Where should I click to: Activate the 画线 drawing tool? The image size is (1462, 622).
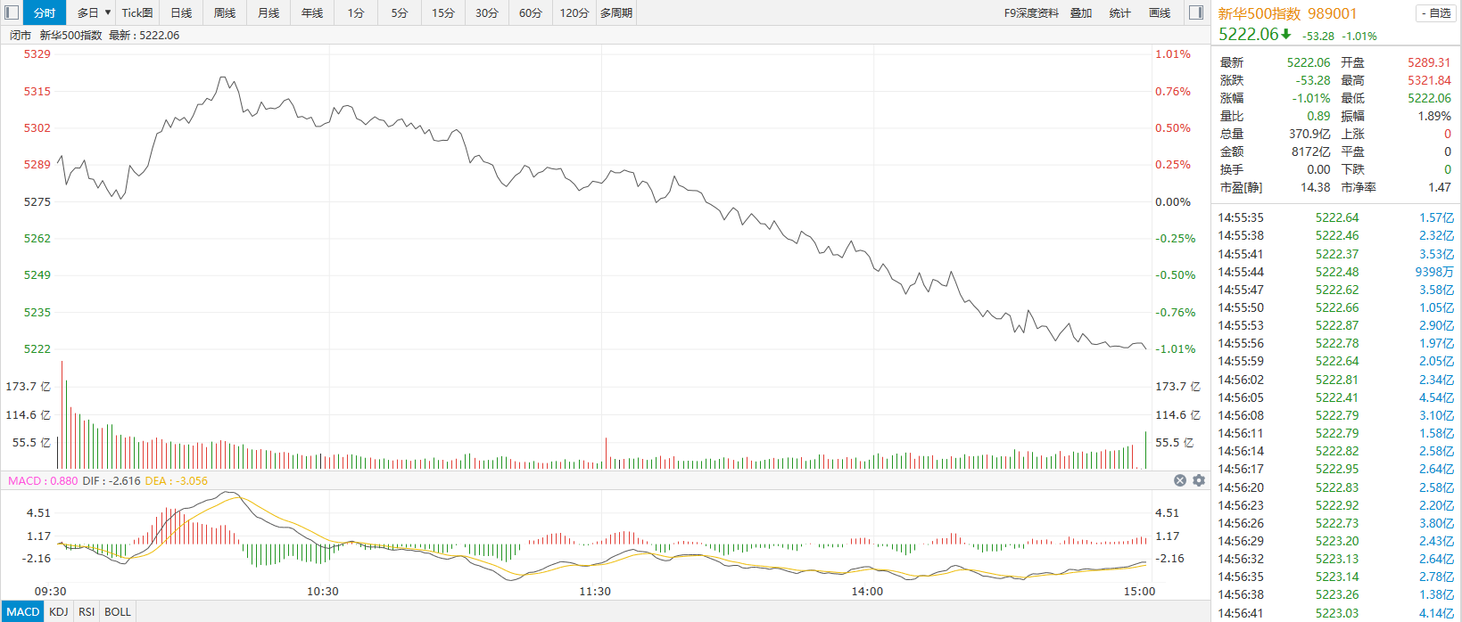[1160, 12]
